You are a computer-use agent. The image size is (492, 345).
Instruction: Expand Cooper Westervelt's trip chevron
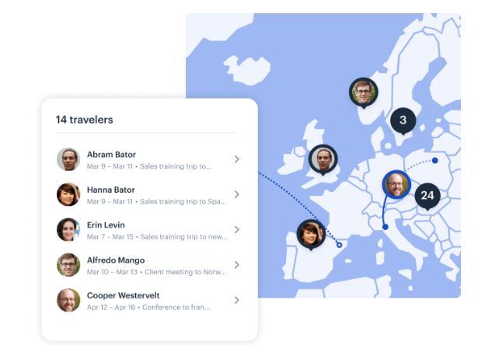click(x=237, y=300)
